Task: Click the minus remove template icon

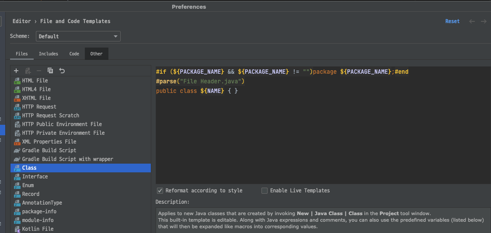Action: pyautogui.click(x=39, y=71)
